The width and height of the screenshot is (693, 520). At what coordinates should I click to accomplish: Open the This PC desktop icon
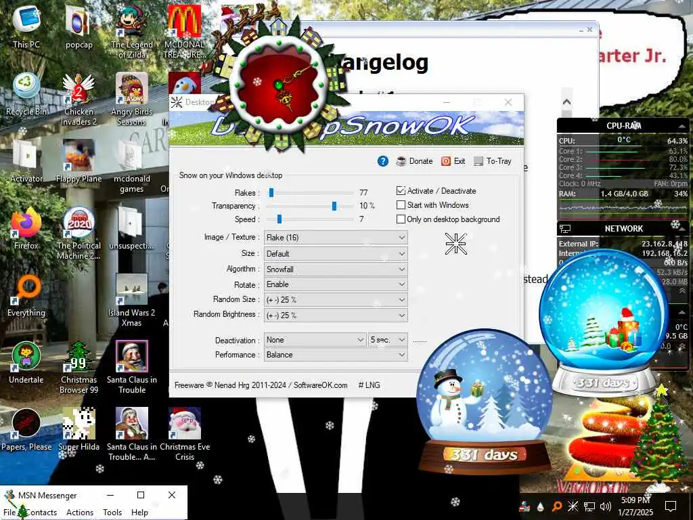(x=26, y=26)
